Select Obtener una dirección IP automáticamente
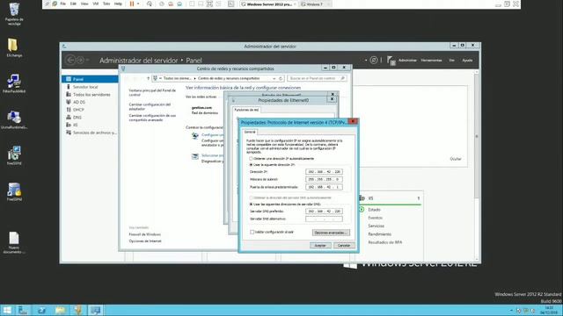Screen dimensions: 563x316 (x=251, y=158)
